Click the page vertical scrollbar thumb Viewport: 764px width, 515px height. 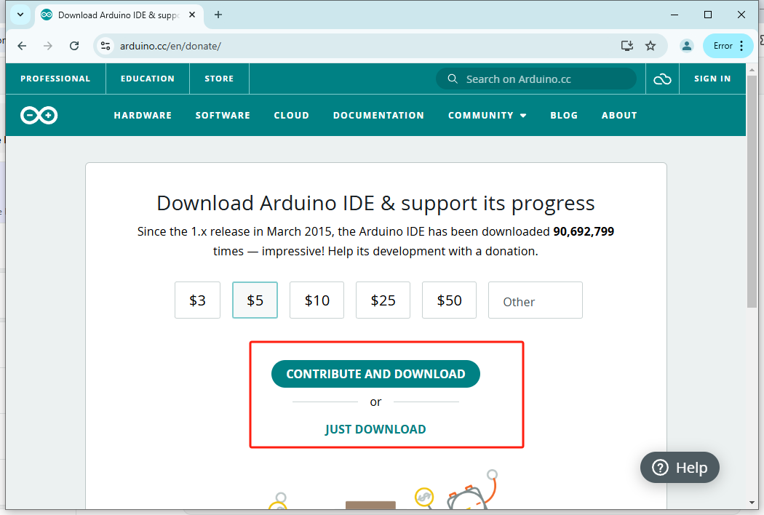pos(752,191)
